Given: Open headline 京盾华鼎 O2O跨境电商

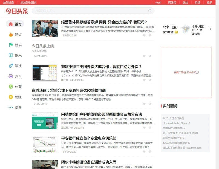Looking at the screenshot, I should pyautogui.click(x=69, y=90).
